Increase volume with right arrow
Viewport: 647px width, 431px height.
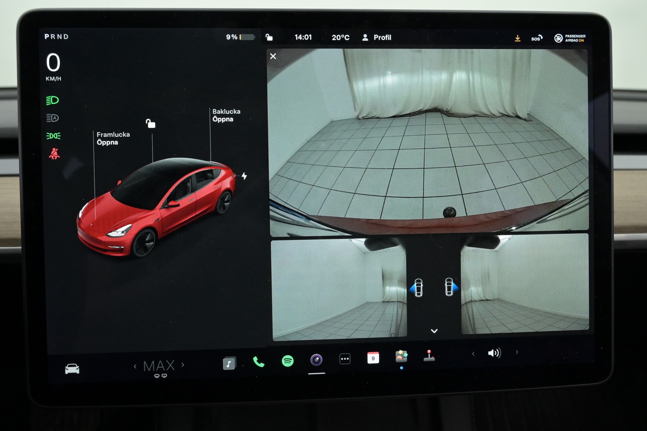[517, 352]
